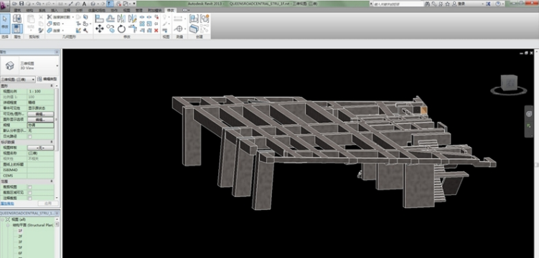The height and width of the screenshot is (258, 539).
Task: Toggle the 裁剪区域可见 checkbox
Action: [30, 193]
